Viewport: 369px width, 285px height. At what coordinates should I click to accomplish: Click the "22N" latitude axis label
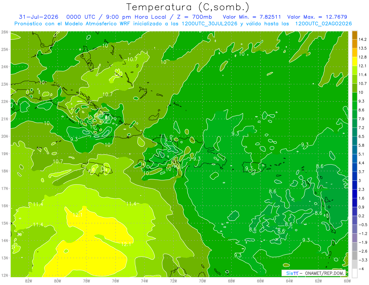[x=4, y=101]
